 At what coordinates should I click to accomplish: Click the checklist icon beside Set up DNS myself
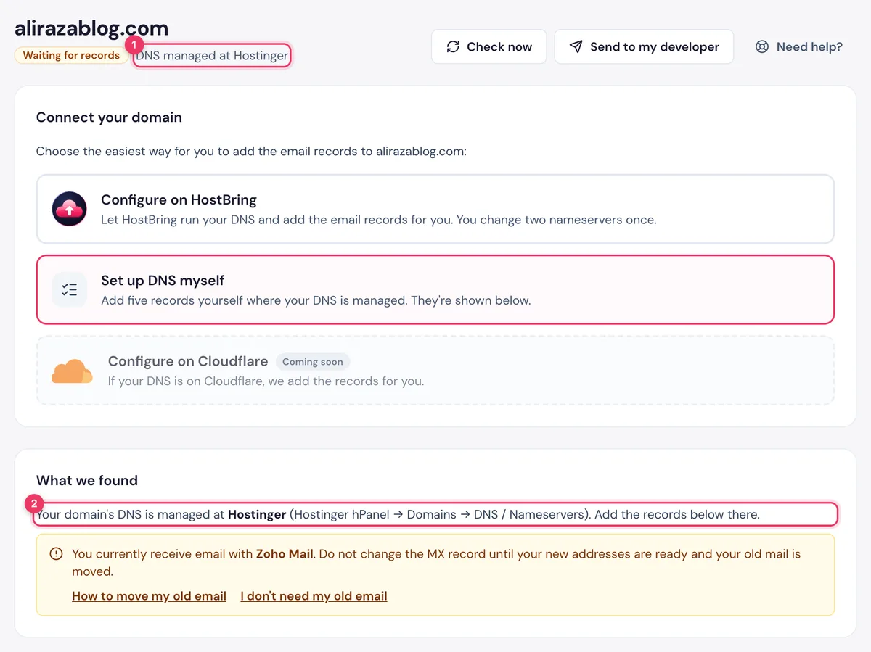pyautogui.click(x=70, y=289)
